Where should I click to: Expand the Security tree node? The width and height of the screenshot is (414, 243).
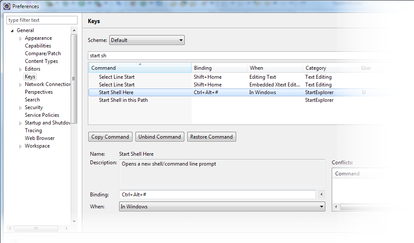(x=20, y=108)
